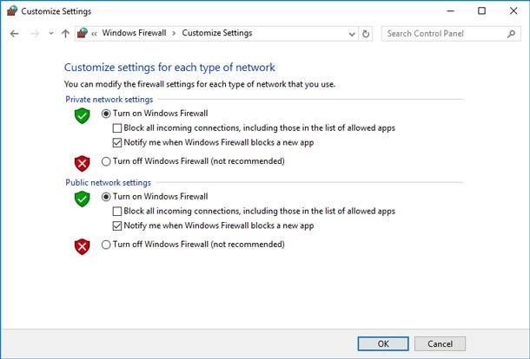
Task: Click the Up arrow navigation icon
Action: tap(65, 34)
